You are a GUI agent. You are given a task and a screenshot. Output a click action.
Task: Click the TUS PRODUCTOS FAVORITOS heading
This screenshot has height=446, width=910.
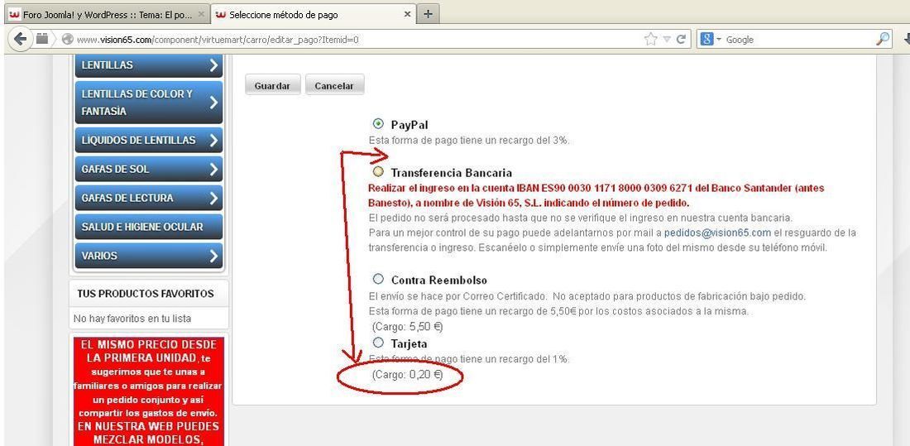[x=146, y=294]
